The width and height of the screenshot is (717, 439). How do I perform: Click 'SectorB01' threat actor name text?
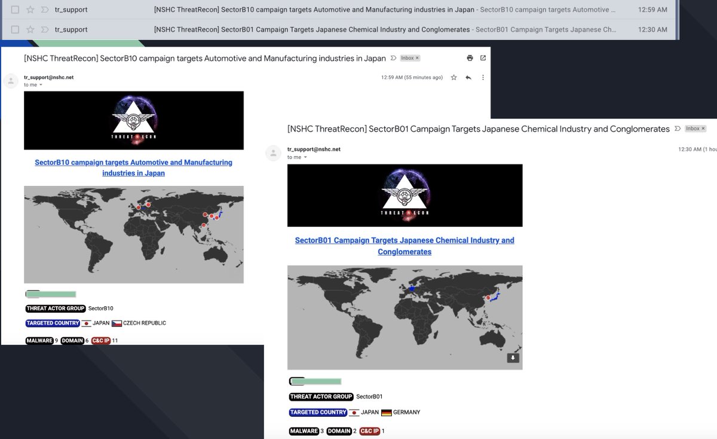tap(369, 397)
